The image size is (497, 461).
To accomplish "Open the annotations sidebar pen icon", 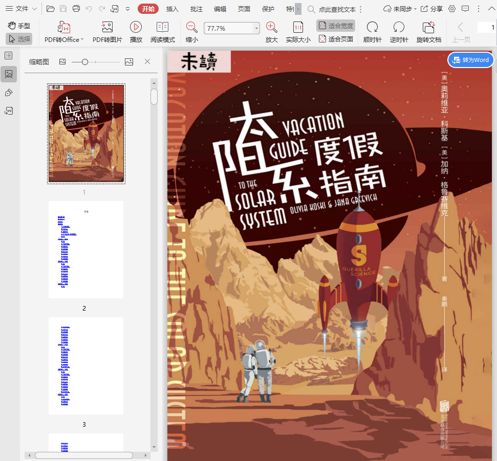I will click(9, 93).
